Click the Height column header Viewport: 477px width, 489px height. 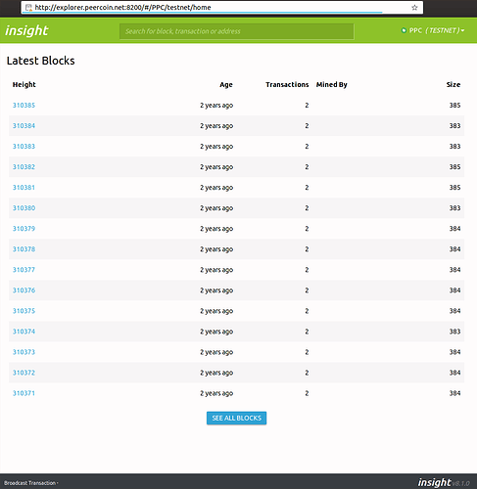[x=24, y=85]
